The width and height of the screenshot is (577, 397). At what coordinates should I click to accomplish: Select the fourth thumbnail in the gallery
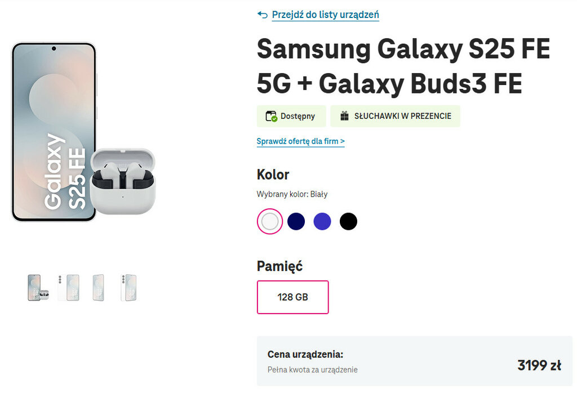tap(128, 288)
